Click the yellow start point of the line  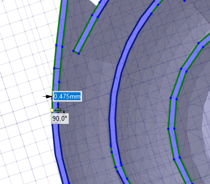click(x=52, y=110)
